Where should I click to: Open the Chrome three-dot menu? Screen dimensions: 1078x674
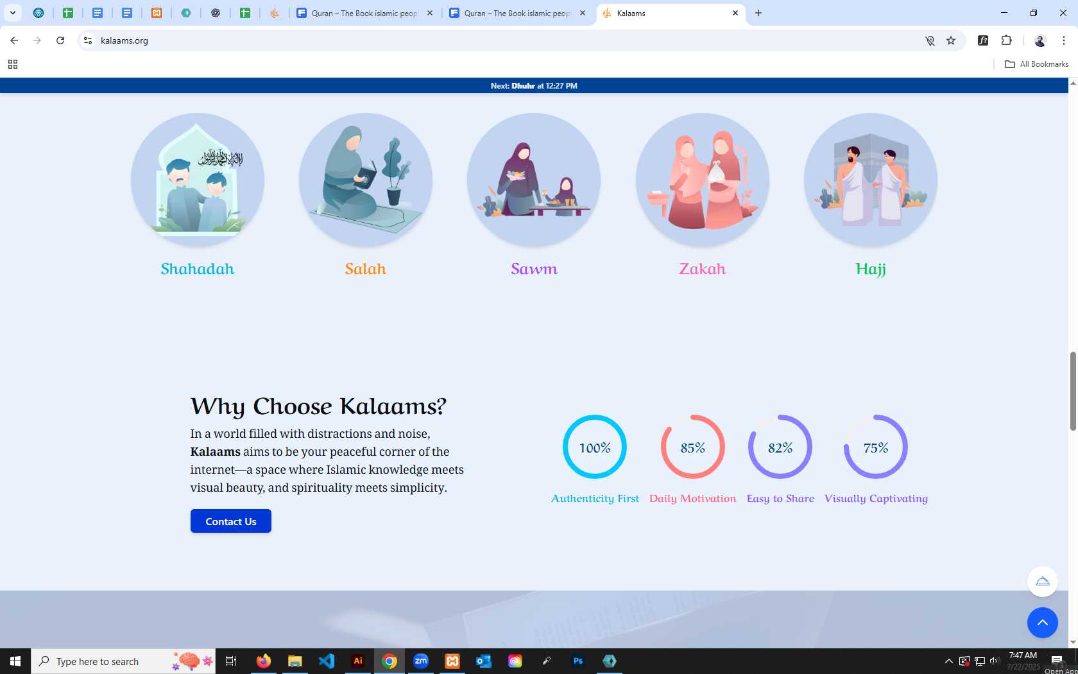point(1064,40)
